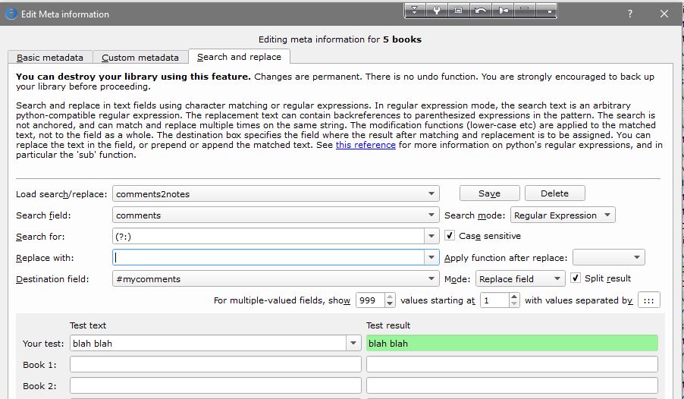The height and width of the screenshot is (399, 684).
Task: Open the Search field dropdown showing comments
Action: [276, 215]
